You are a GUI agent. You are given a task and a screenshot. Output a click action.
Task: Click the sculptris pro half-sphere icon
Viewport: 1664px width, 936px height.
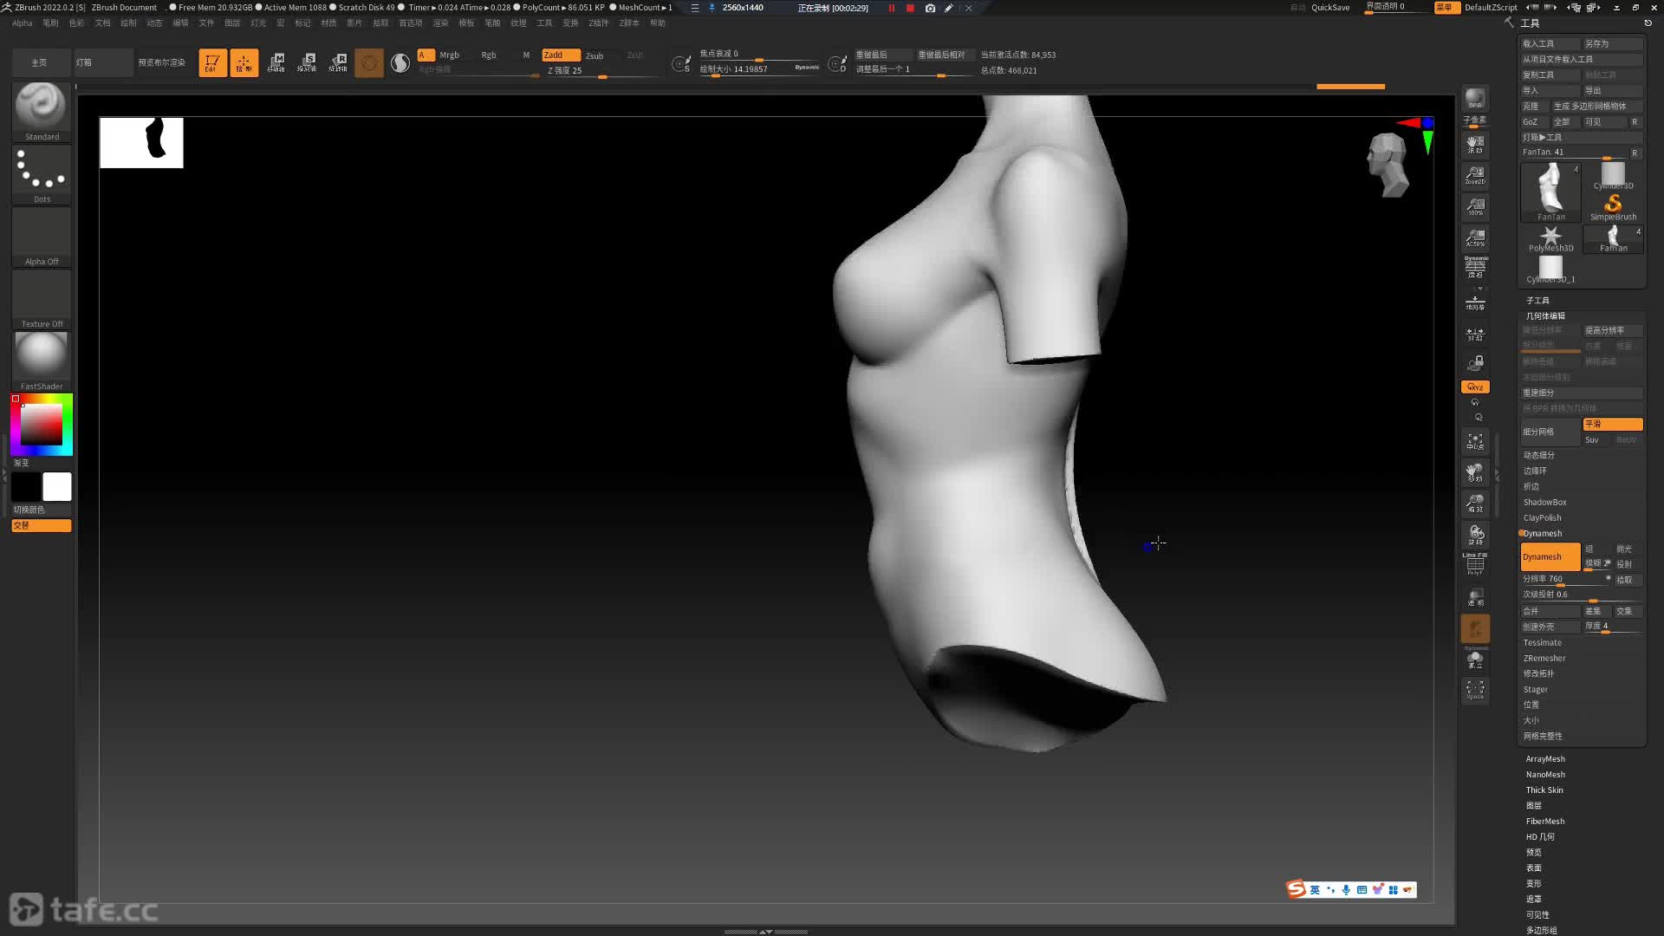400,62
